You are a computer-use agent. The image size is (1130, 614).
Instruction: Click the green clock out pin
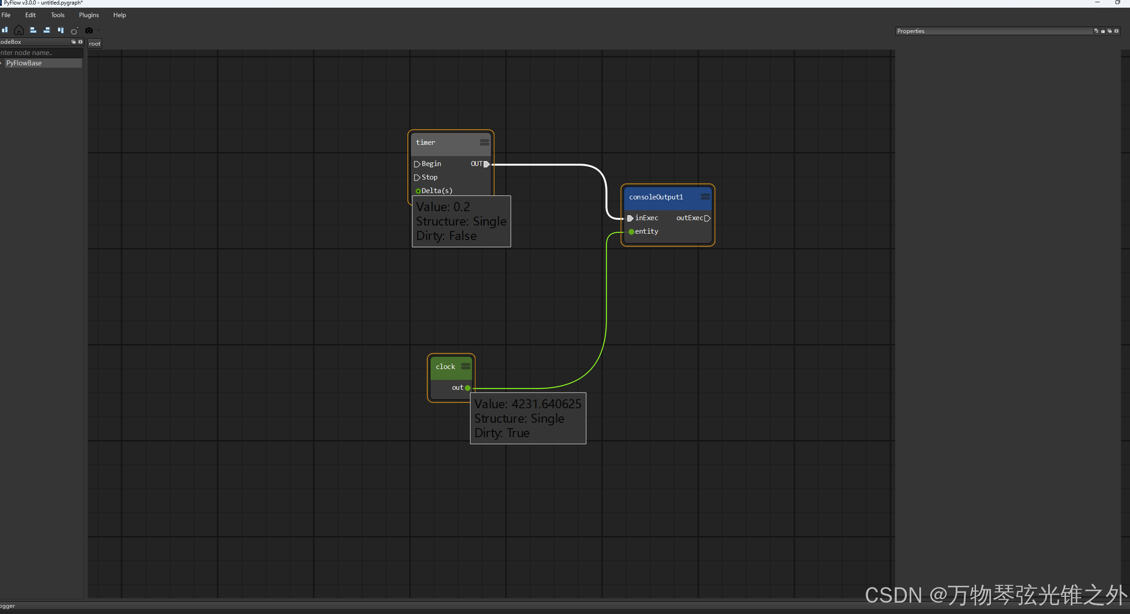click(x=467, y=388)
